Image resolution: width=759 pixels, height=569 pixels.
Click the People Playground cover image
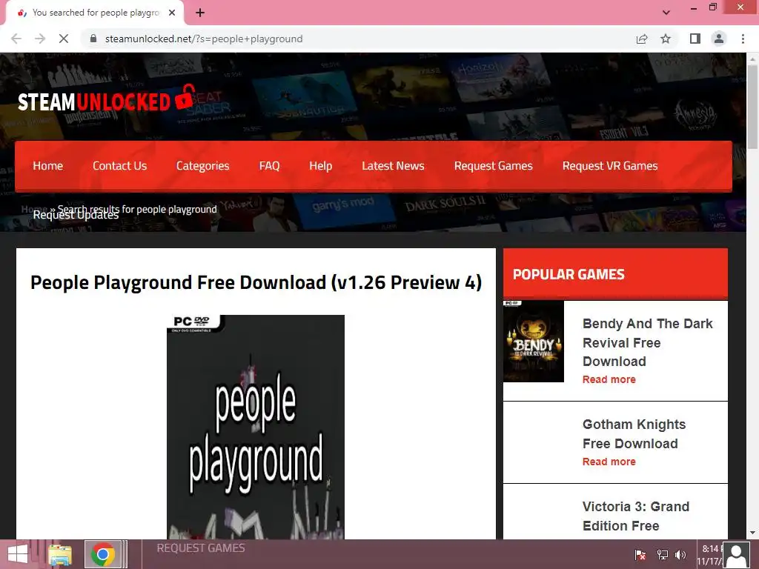pos(256,427)
